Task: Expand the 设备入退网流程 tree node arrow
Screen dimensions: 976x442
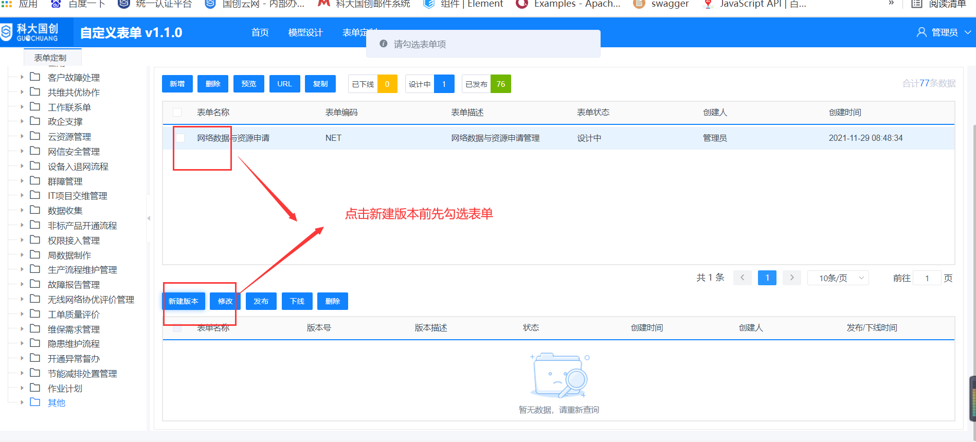Action: 22,166
